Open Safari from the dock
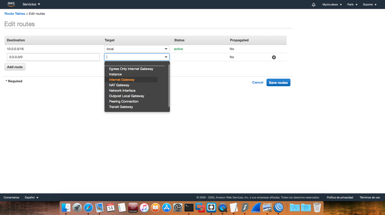The image size is (385, 215). point(88,207)
